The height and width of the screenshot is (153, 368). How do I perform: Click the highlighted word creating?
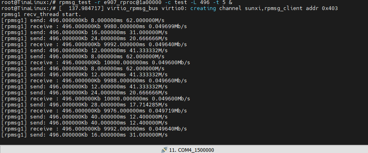(204, 8)
